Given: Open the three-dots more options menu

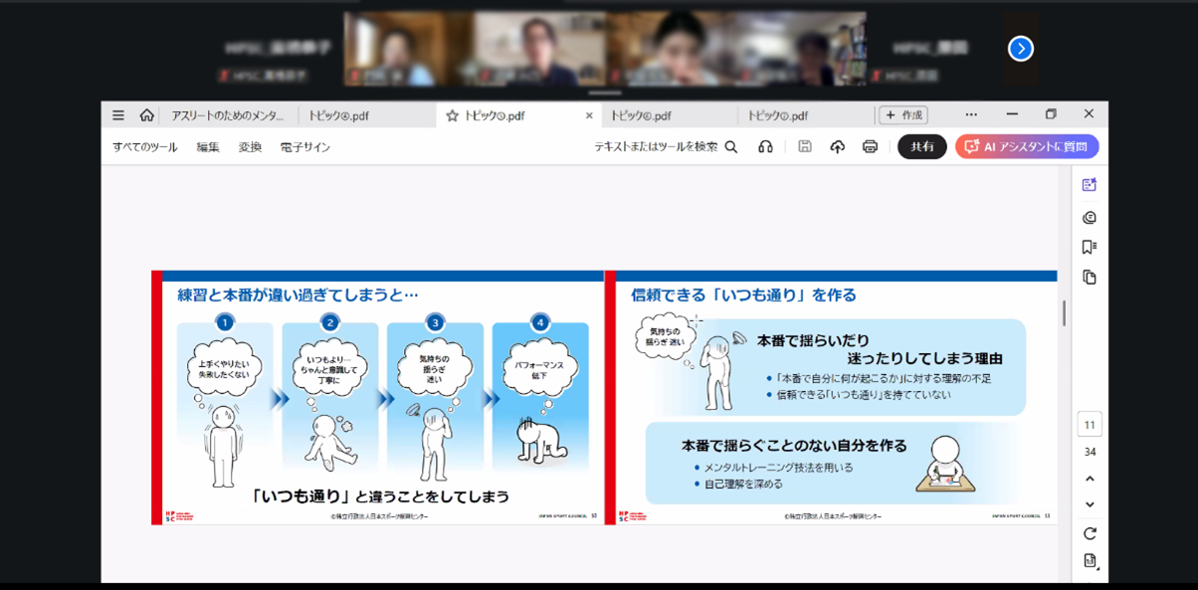Looking at the screenshot, I should tap(971, 115).
